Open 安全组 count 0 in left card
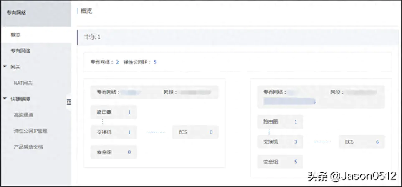The width and height of the screenshot is (402, 187). [x=129, y=152]
